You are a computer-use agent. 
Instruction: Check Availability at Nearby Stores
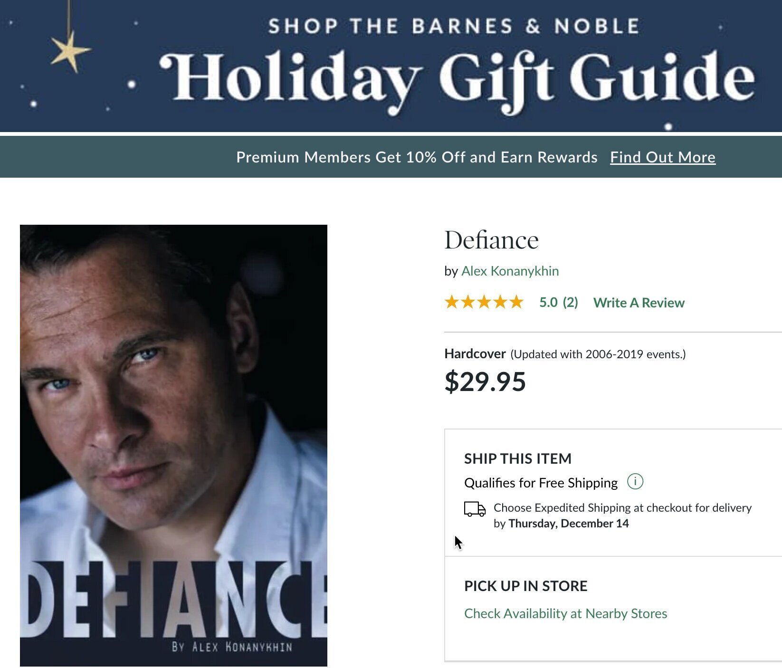point(565,613)
